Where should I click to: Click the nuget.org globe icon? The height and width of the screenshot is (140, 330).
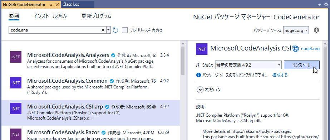pos(296,49)
